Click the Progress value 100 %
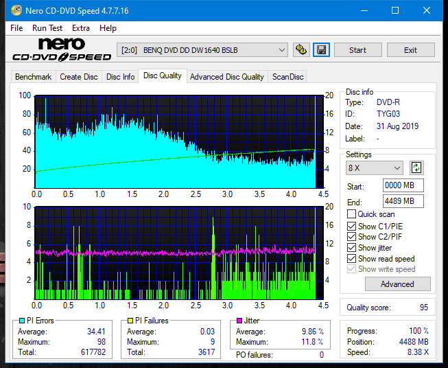 tap(418, 331)
